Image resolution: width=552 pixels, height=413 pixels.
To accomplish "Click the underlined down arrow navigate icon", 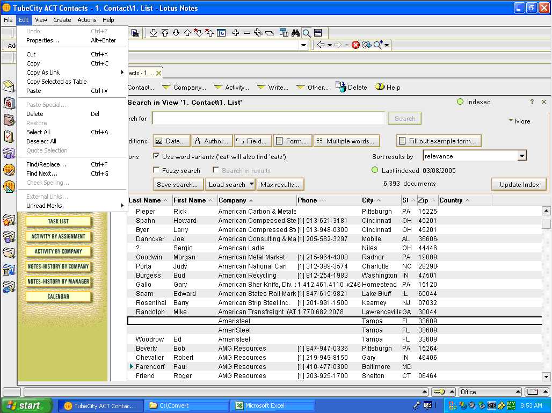I will pyautogui.click(x=154, y=33).
